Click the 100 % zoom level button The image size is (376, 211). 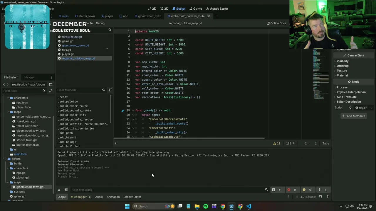(x=290, y=144)
